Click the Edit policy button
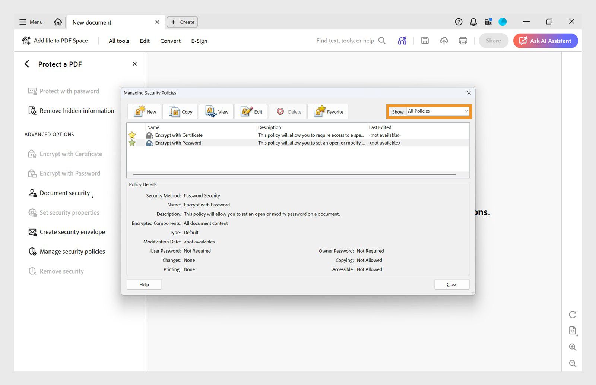The image size is (596, 385). pyautogui.click(x=251, y=112)
